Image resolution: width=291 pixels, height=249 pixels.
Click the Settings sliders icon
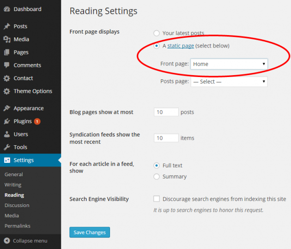tap(7, 160)
